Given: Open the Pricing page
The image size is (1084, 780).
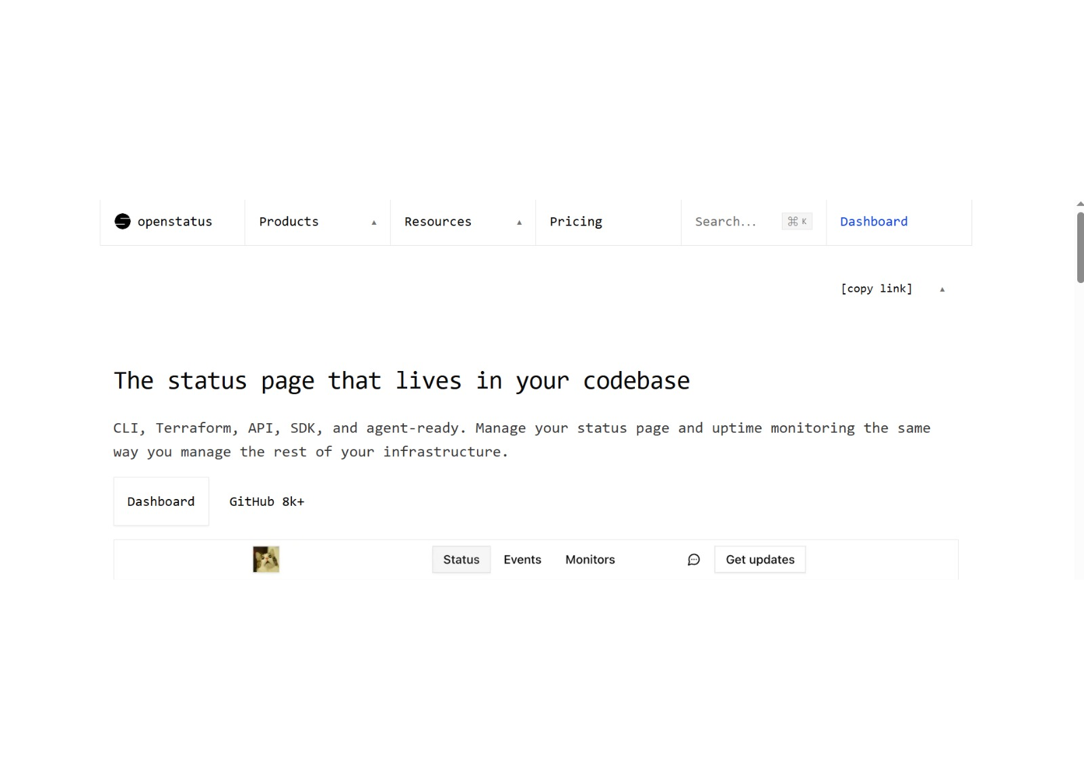Looking at the screenshot, I should pyautogui.click(x=576, y=222).
